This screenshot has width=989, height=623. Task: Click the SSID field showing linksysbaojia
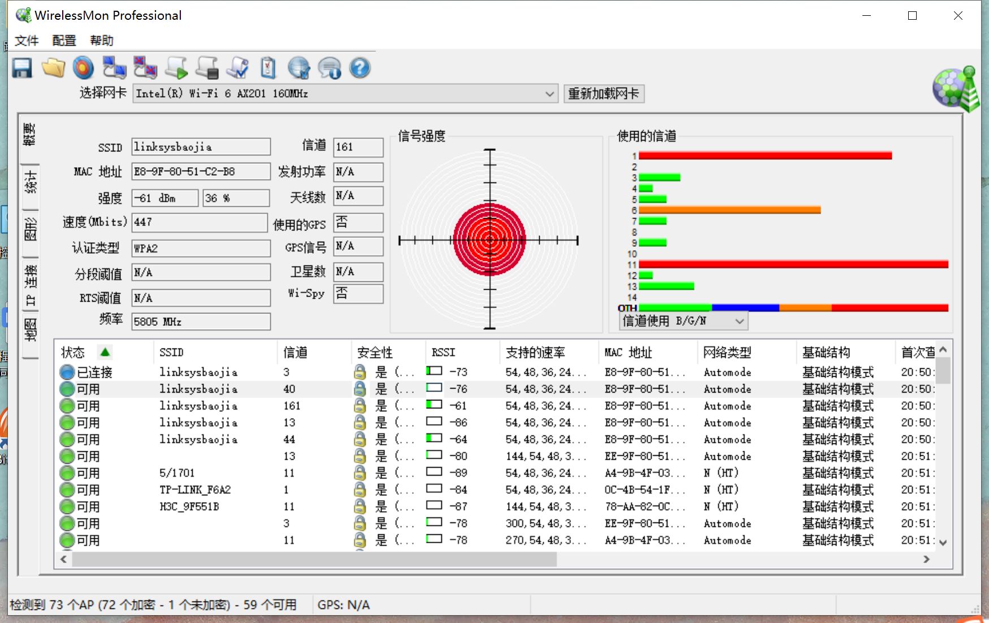[x=201, y=147]
